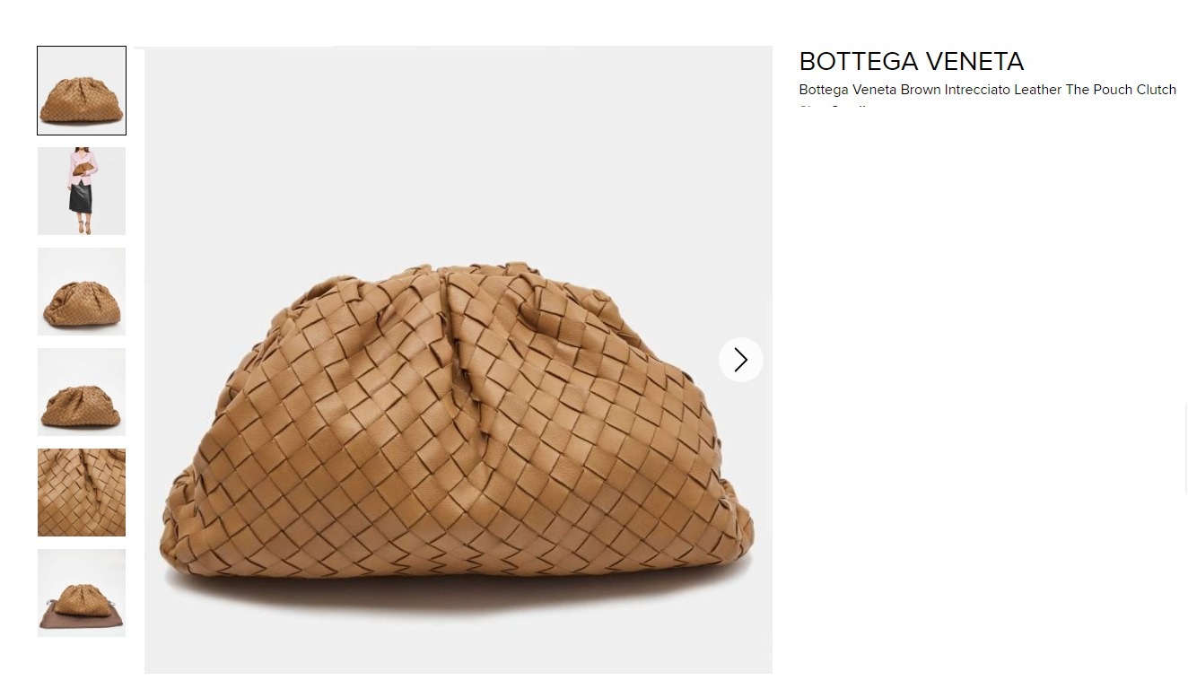Open the BOTTEGA VENETA brand heading
1188x689 pixels.
(912, 61)
